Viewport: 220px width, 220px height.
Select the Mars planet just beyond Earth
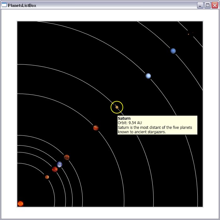click(x=67, y=157)
